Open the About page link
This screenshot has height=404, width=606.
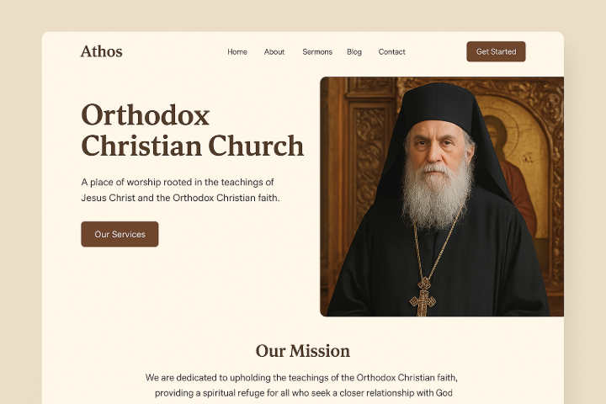point(274,52)
